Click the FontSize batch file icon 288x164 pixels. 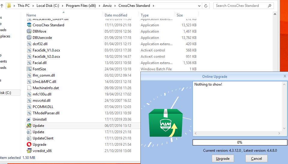29,69
